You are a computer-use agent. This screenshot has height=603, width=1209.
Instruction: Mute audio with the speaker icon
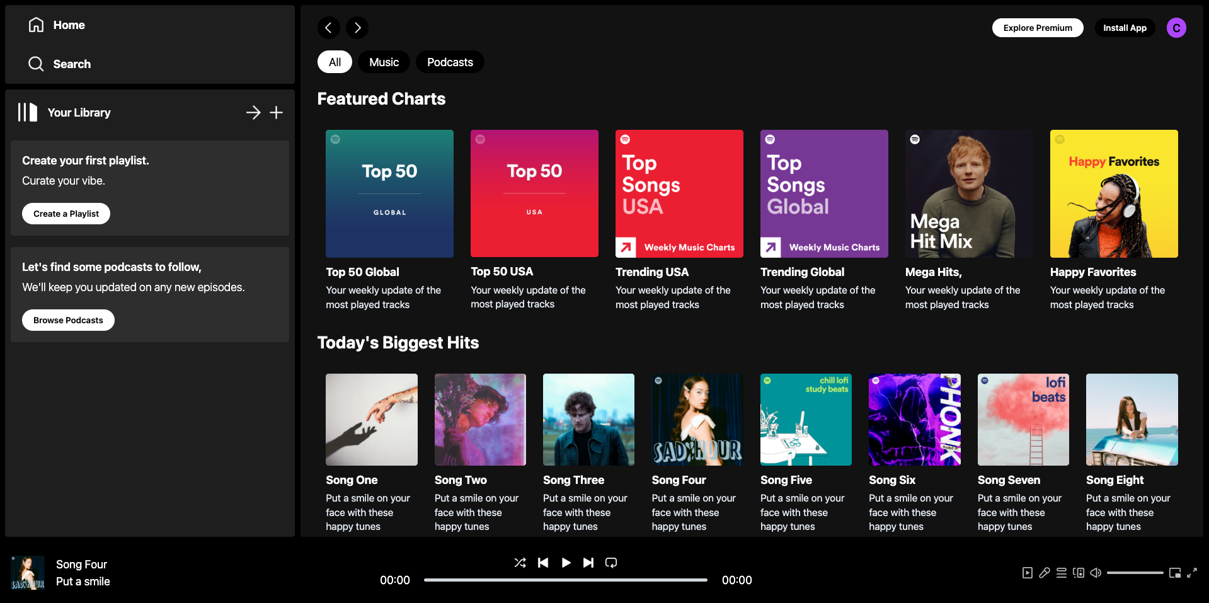(1096, 573)
